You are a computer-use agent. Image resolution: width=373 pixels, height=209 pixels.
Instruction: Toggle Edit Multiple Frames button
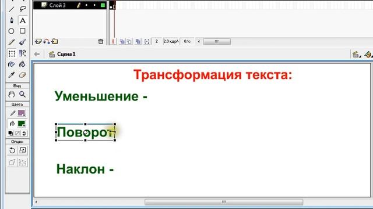[138, 41]
